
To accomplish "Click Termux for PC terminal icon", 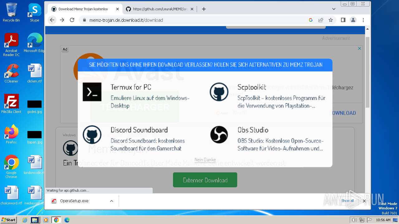I will [x=92, y=92].
